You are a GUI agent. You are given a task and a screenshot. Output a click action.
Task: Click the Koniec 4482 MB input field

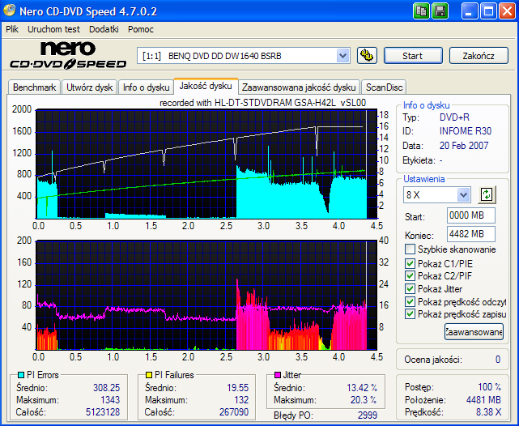pos(470,234)
